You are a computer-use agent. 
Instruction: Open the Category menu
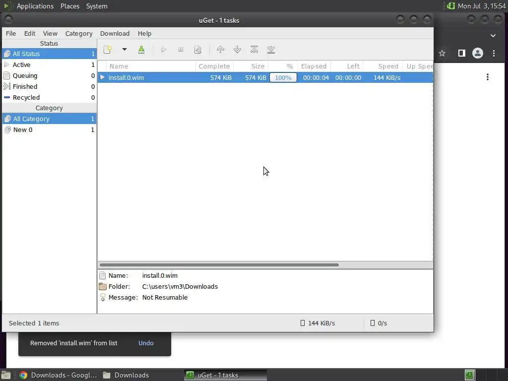79,33
